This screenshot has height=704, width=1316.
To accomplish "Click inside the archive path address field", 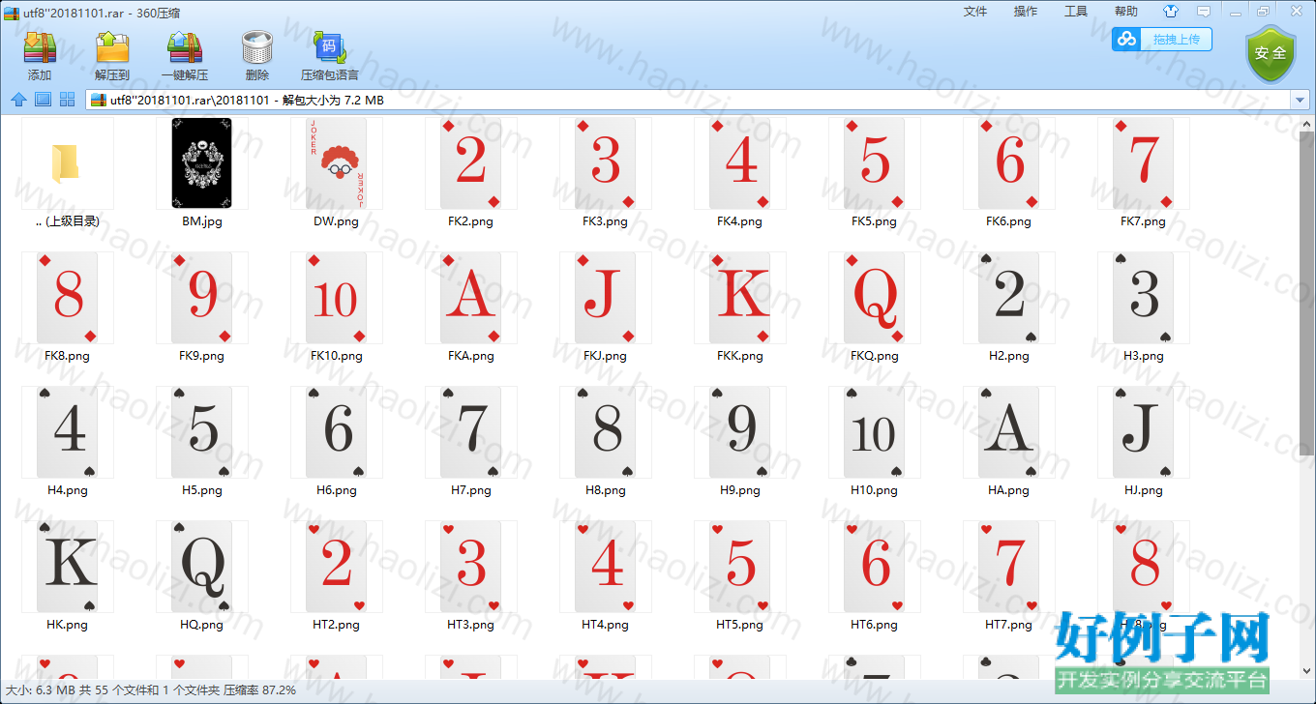I will [688, 100].
